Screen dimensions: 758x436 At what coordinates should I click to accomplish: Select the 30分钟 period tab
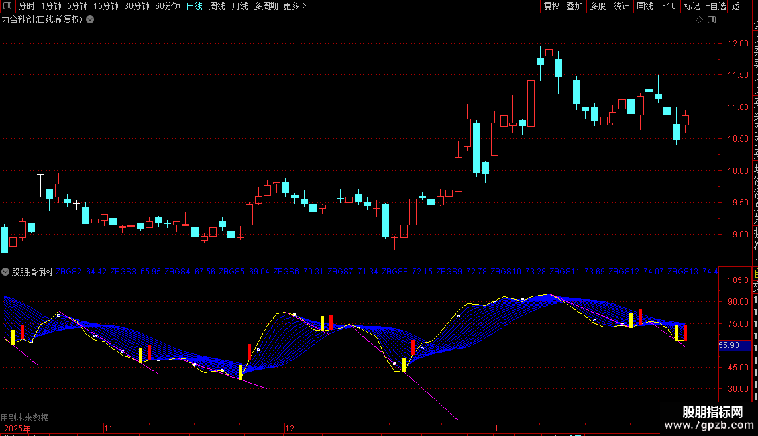[136, 6]
